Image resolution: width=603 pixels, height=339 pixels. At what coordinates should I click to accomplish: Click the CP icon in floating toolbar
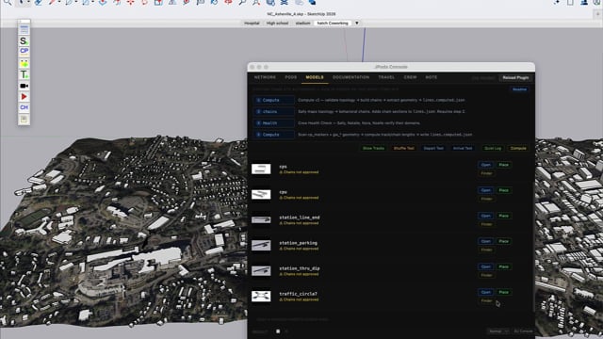[24, 51]
